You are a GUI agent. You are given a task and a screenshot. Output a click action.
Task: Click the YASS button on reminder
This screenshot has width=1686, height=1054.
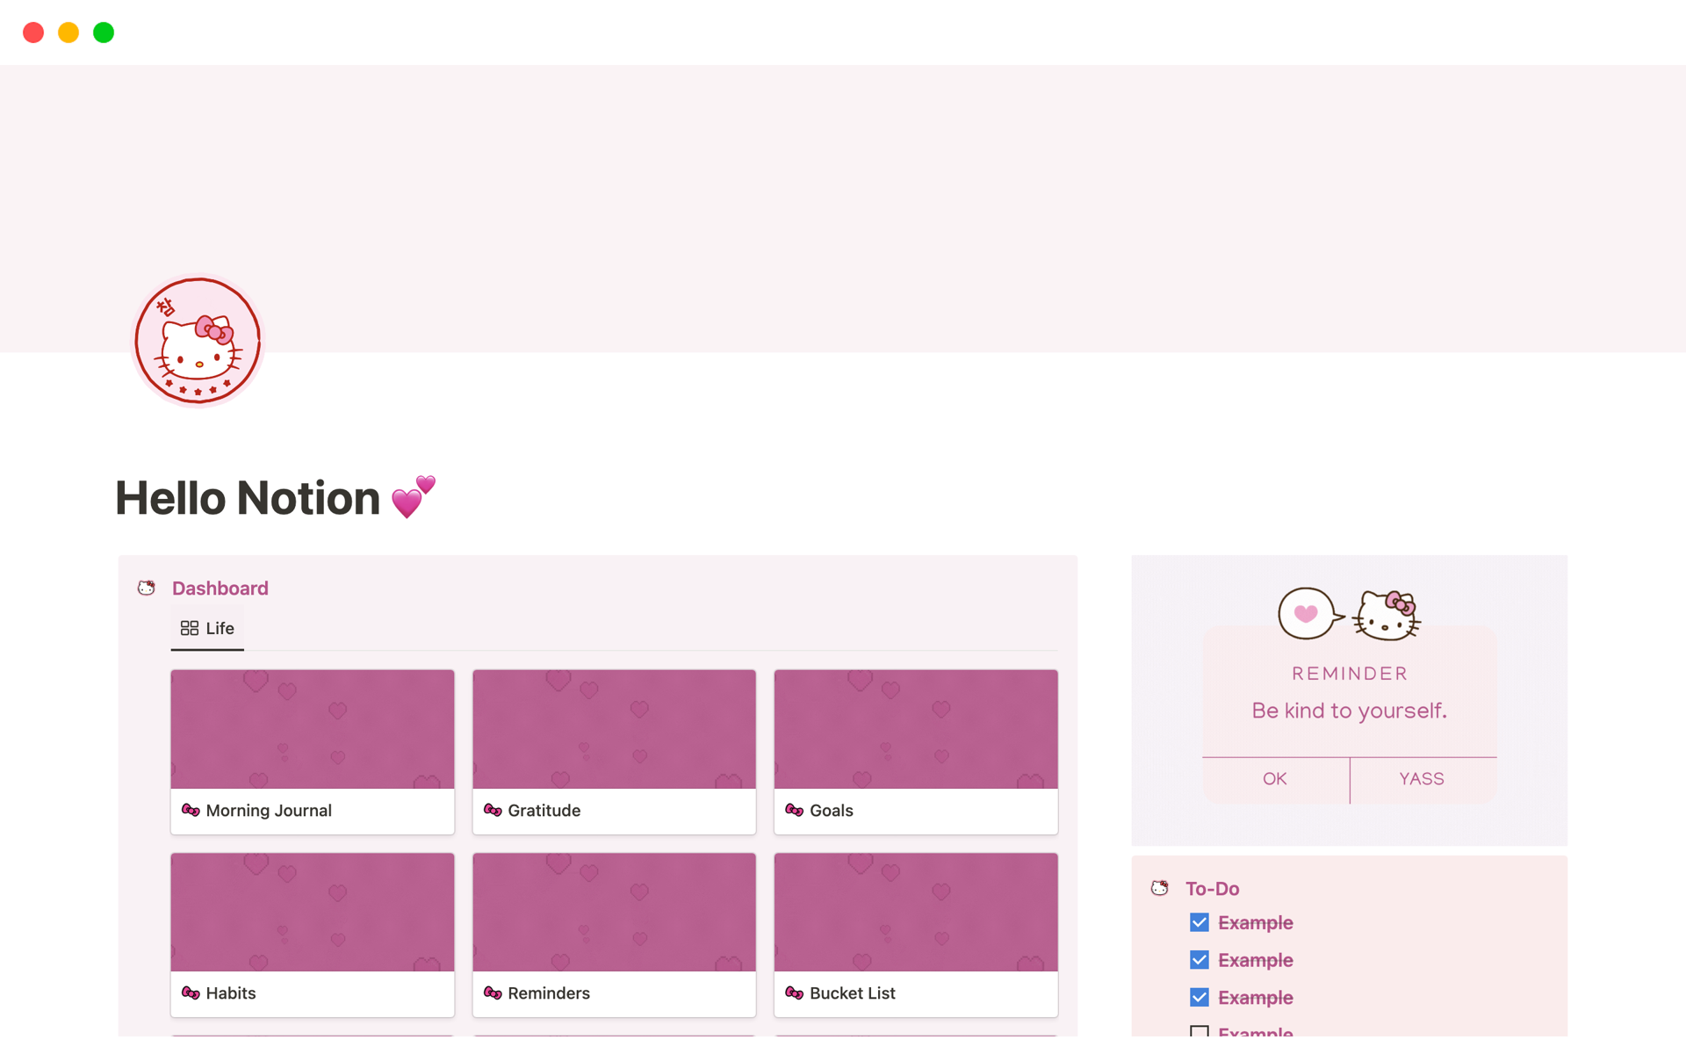(1422, 780)
